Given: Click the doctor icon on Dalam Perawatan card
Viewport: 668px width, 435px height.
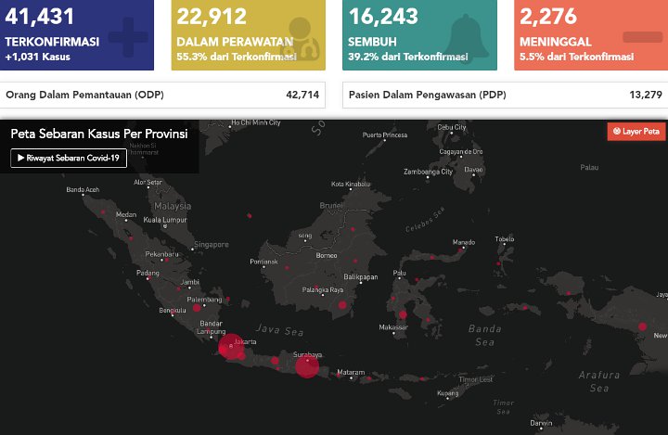Looking at the screenshot, I should coord(302,38).
